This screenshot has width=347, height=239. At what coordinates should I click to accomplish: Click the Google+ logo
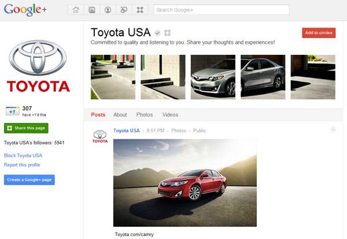tap(25, 10)
